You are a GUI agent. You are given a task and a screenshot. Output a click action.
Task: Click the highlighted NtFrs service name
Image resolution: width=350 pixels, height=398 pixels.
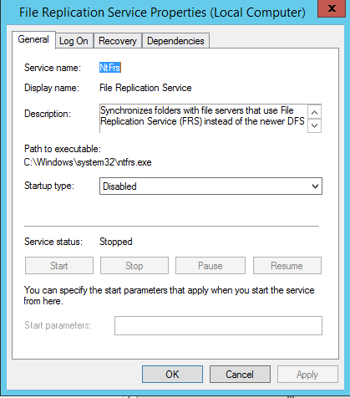click(x=110, y=68)
